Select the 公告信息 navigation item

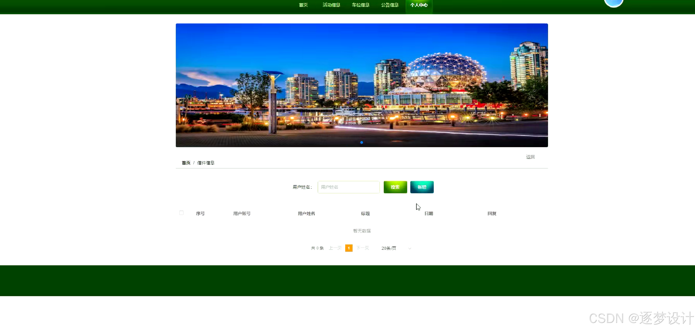click(390, 5)
